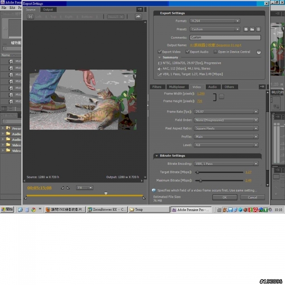Expand the first Audio folder in Effects panel

tap(3, 134)
